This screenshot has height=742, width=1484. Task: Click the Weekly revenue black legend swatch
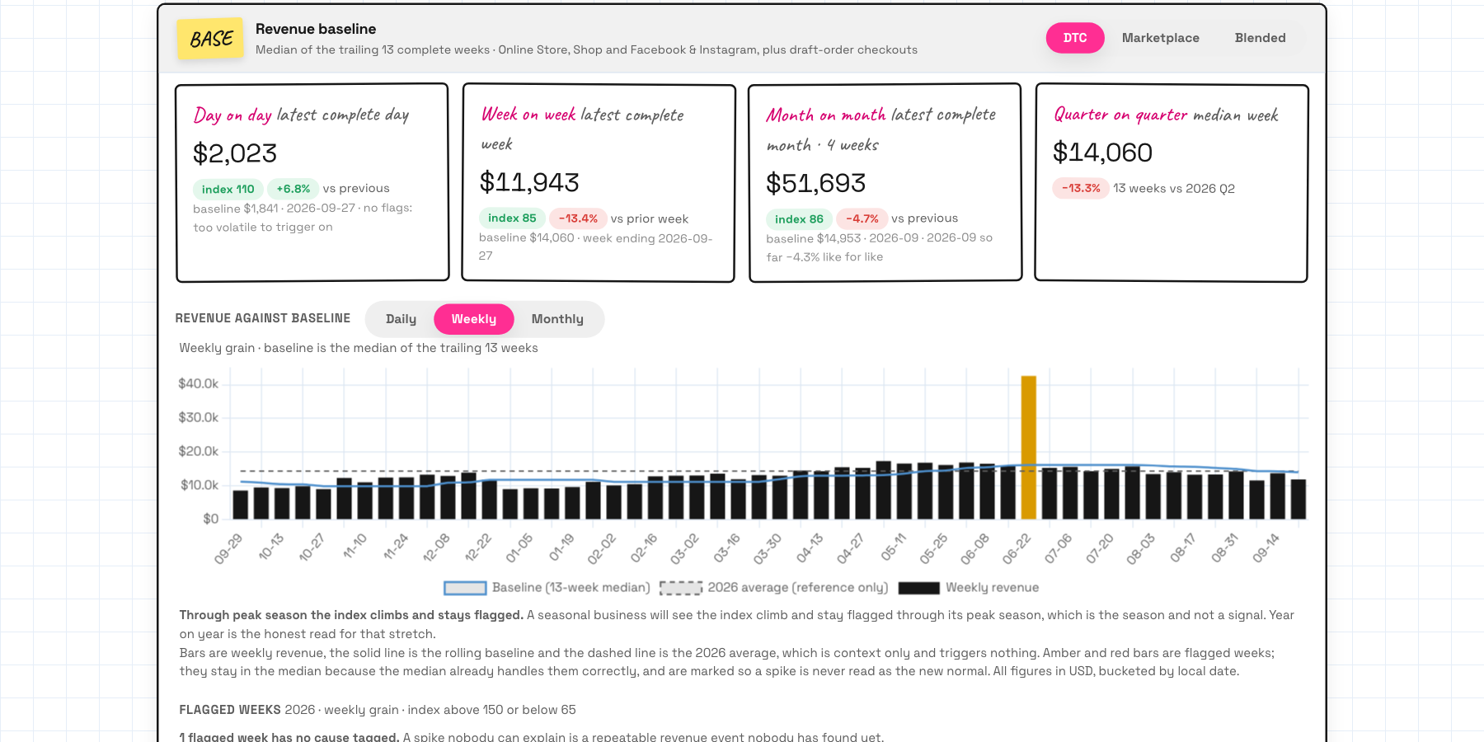pos(918,588)
